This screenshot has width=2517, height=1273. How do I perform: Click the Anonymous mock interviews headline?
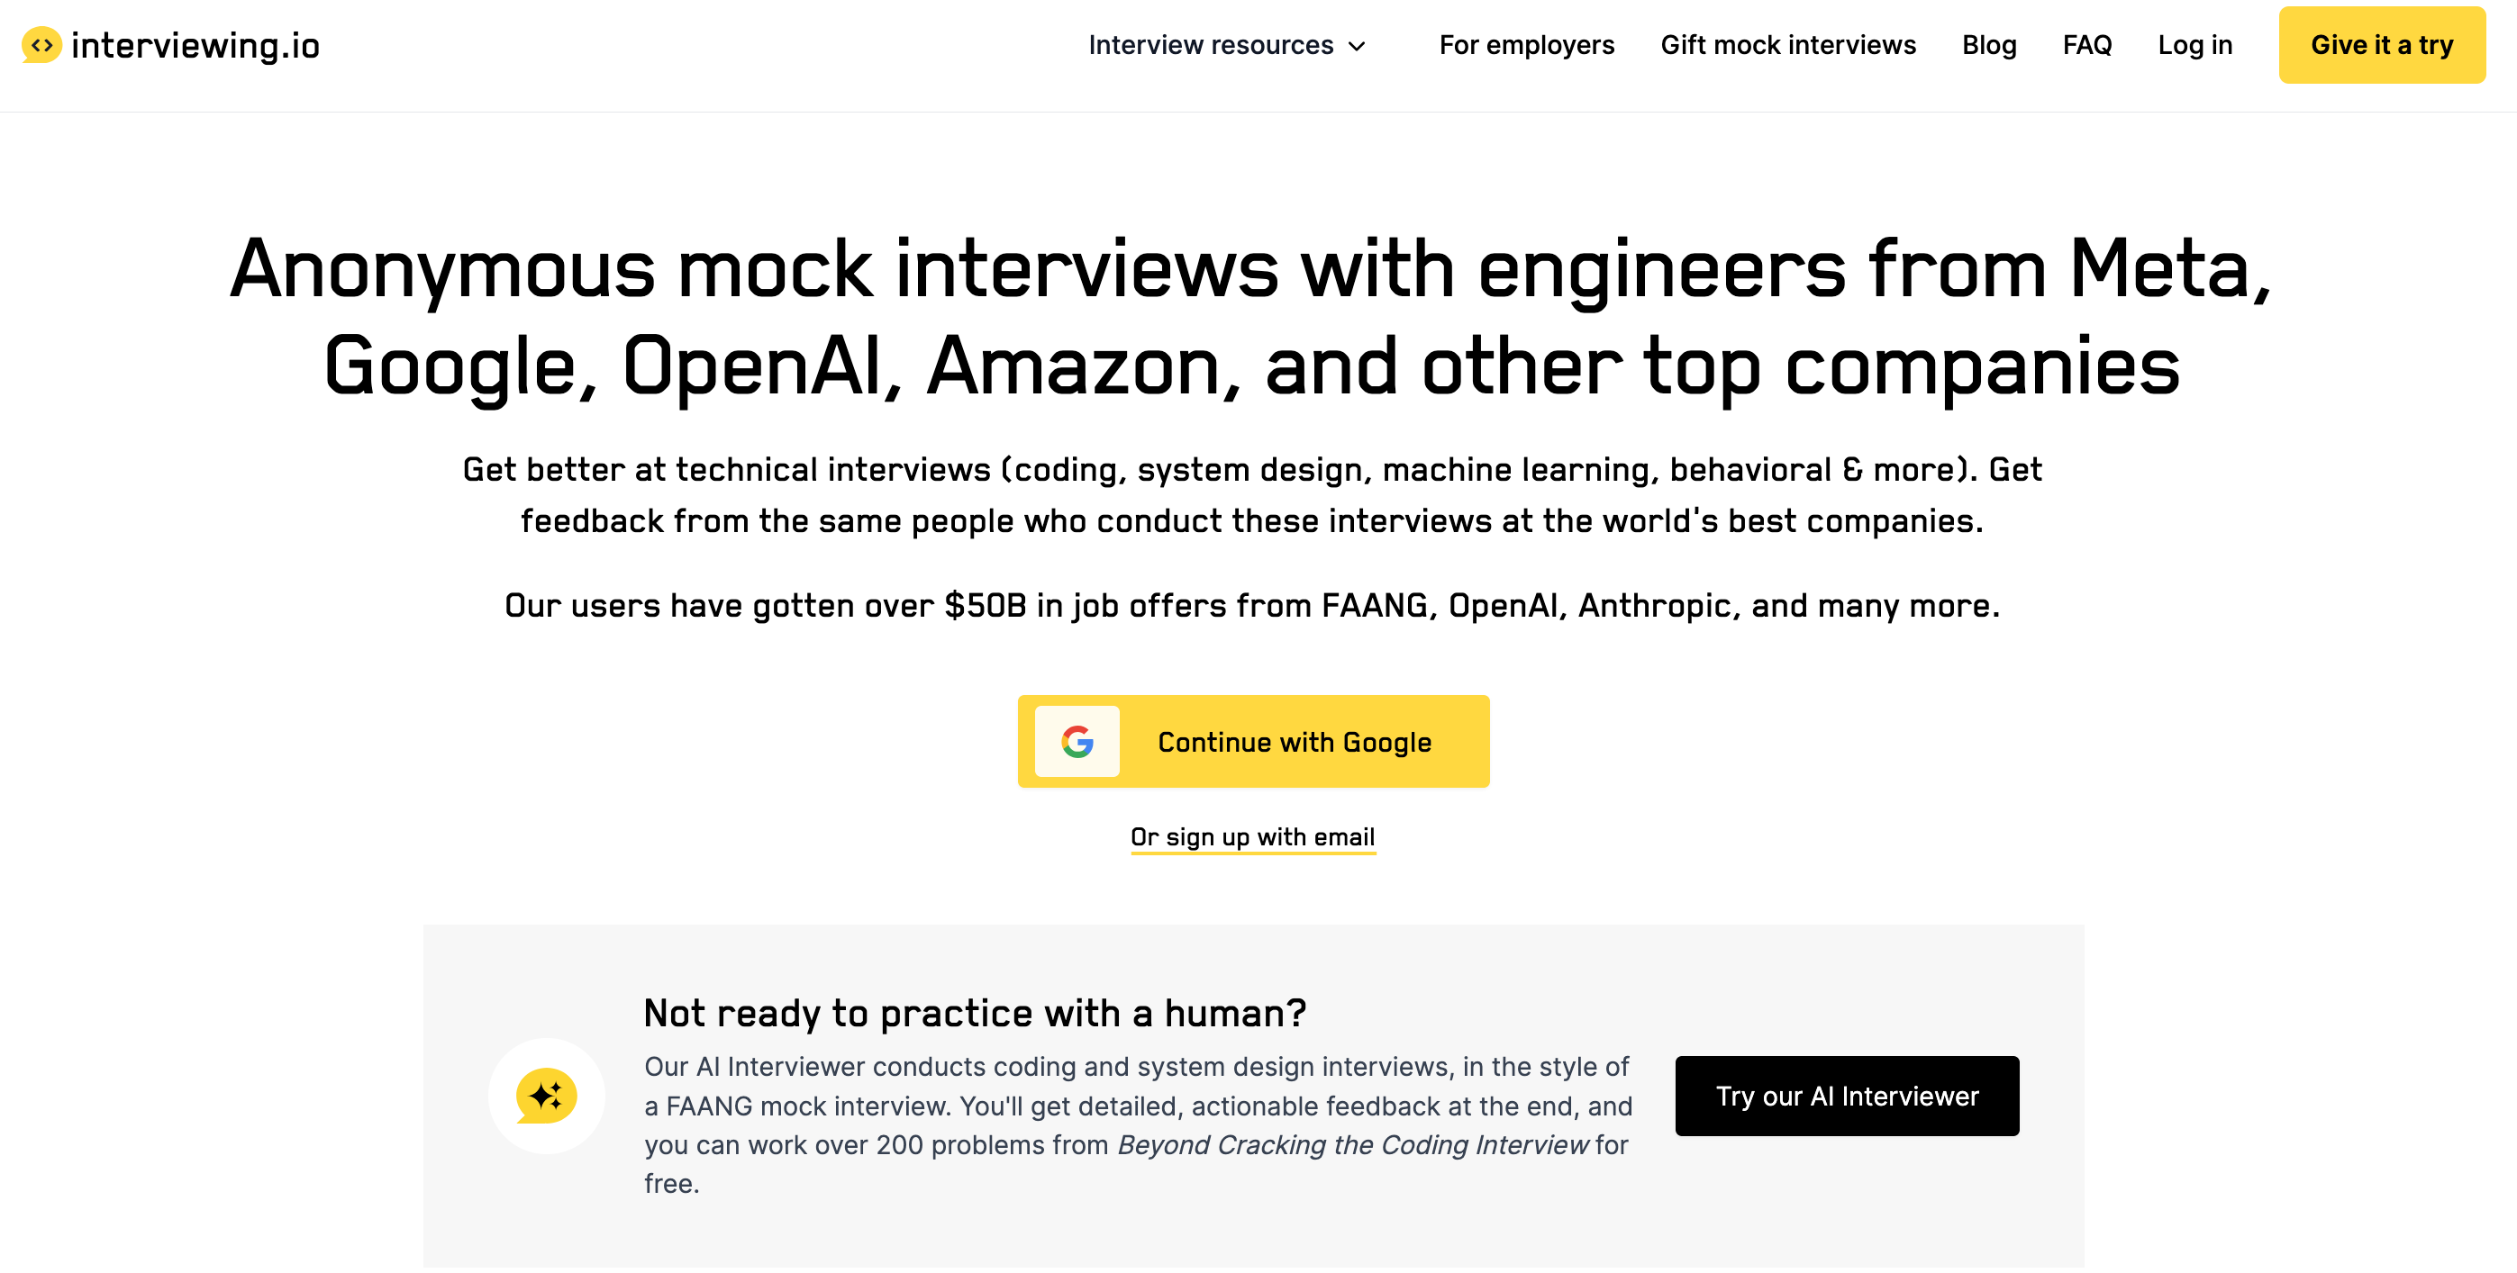tap(1252, 316)
